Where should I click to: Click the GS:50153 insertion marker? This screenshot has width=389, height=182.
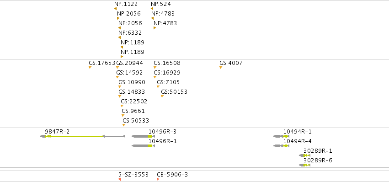162,96
